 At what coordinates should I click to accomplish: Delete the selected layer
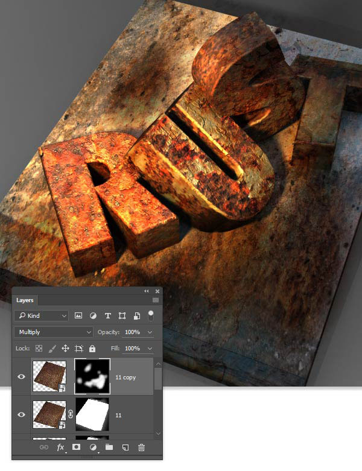(x=142, y=447)
